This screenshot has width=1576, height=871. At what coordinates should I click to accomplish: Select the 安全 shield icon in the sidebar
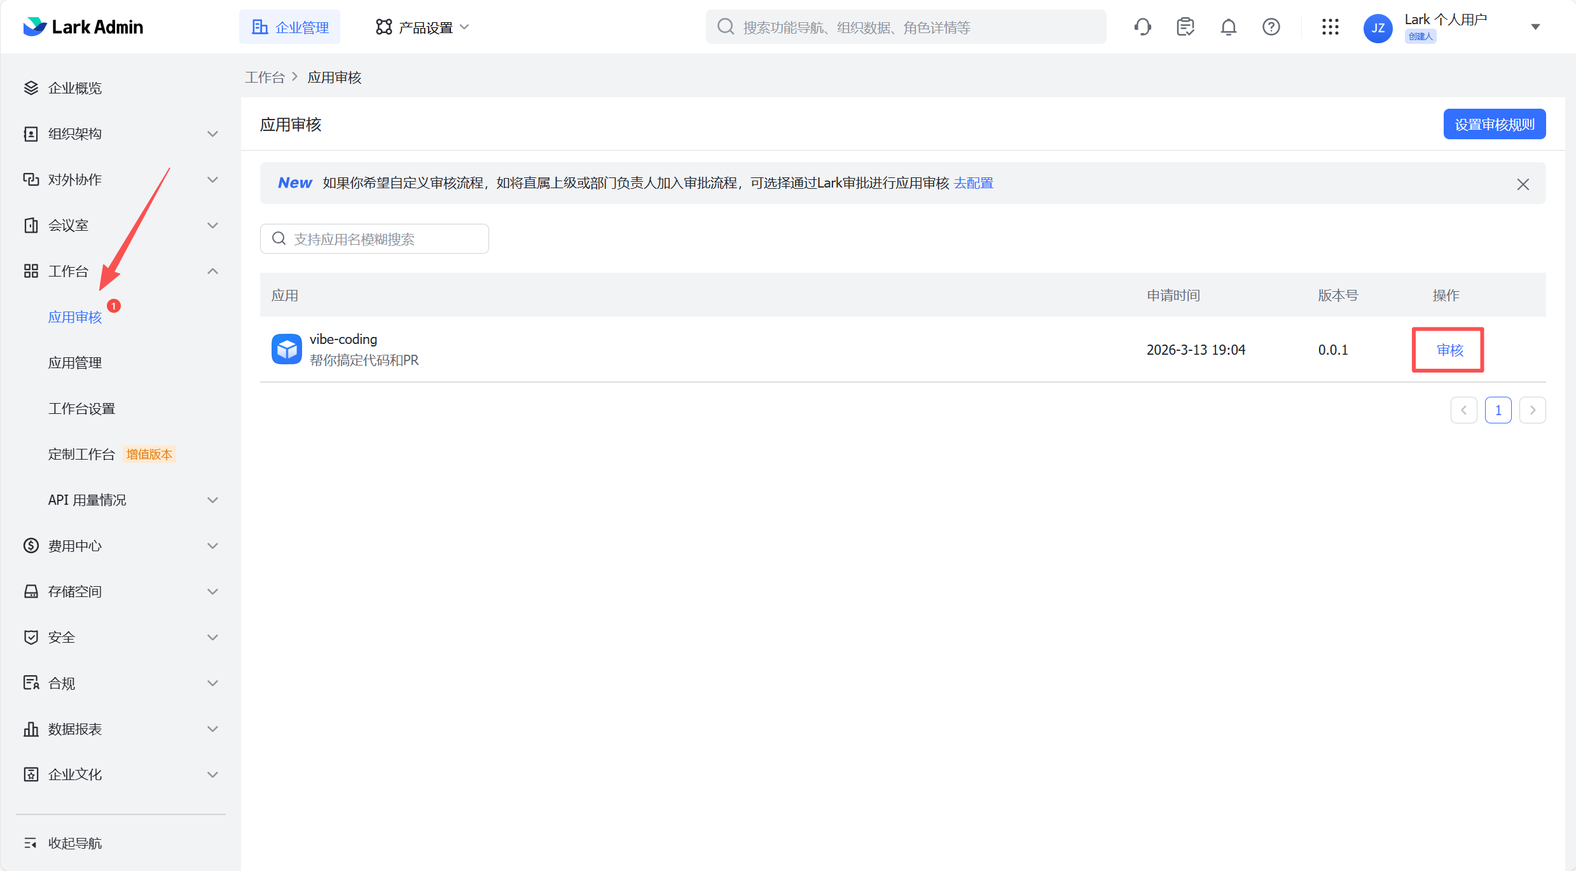click(x=31, y=637)
